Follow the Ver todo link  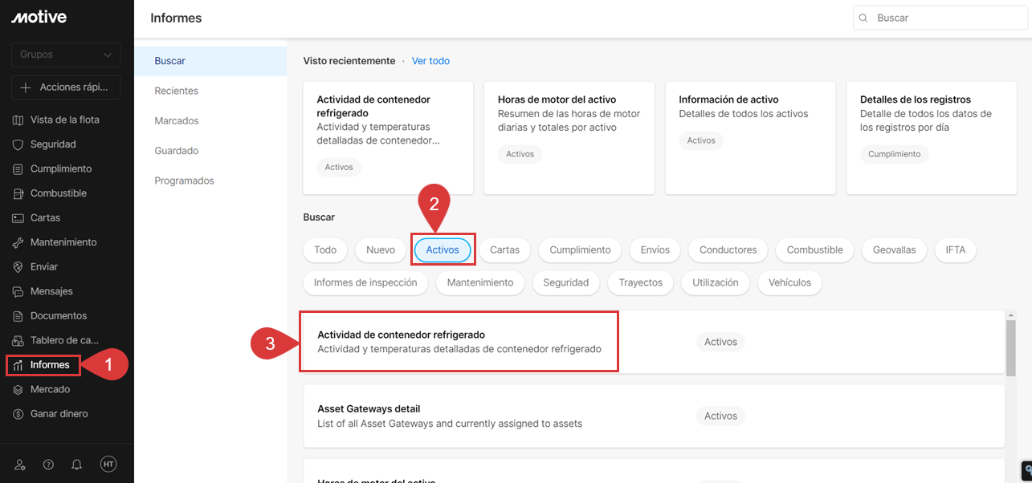[430, 61]
